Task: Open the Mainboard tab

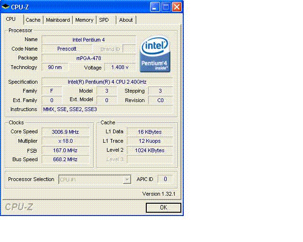Action: coord(58,20)
